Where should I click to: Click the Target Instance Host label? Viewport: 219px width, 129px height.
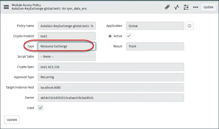(20, 87)
